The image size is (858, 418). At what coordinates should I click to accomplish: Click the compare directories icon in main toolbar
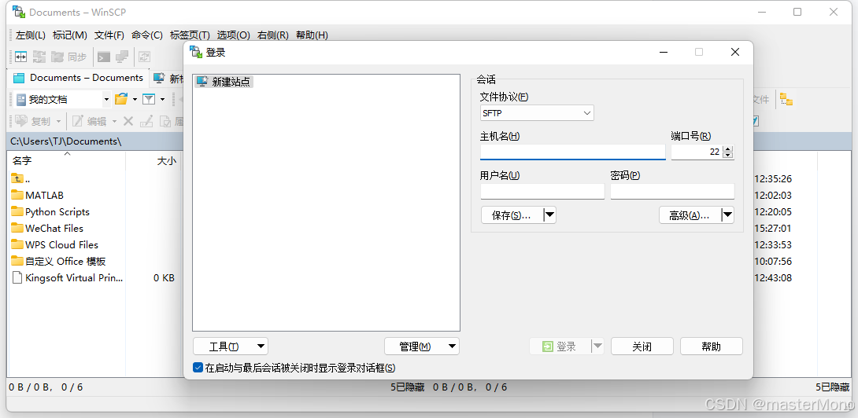coord(20,57)
